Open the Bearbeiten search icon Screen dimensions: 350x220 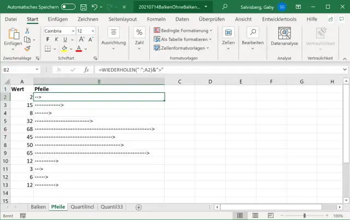253,33
